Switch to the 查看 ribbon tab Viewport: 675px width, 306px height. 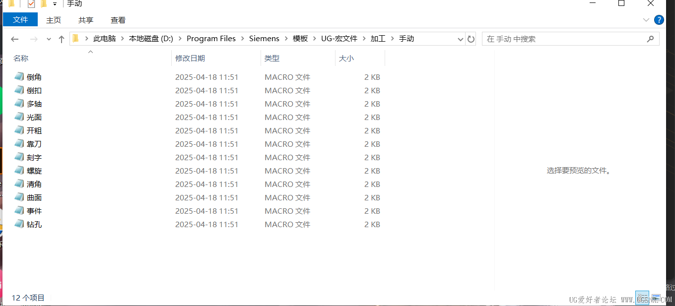click(118, 20)
